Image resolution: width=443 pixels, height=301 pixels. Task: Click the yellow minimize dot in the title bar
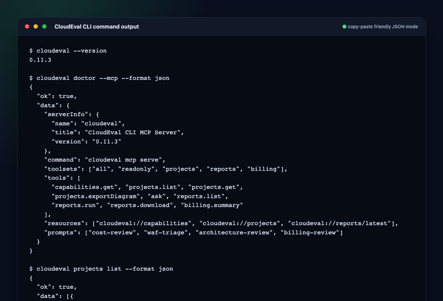pyautogui.click(x=36, y=26)
